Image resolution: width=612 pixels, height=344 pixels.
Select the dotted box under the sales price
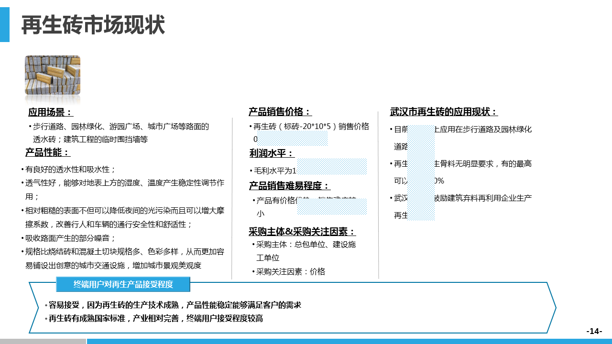coord(292,139)
